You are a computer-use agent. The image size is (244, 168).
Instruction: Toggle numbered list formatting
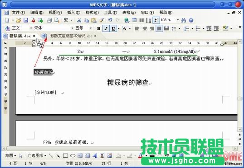click(186, 28)
